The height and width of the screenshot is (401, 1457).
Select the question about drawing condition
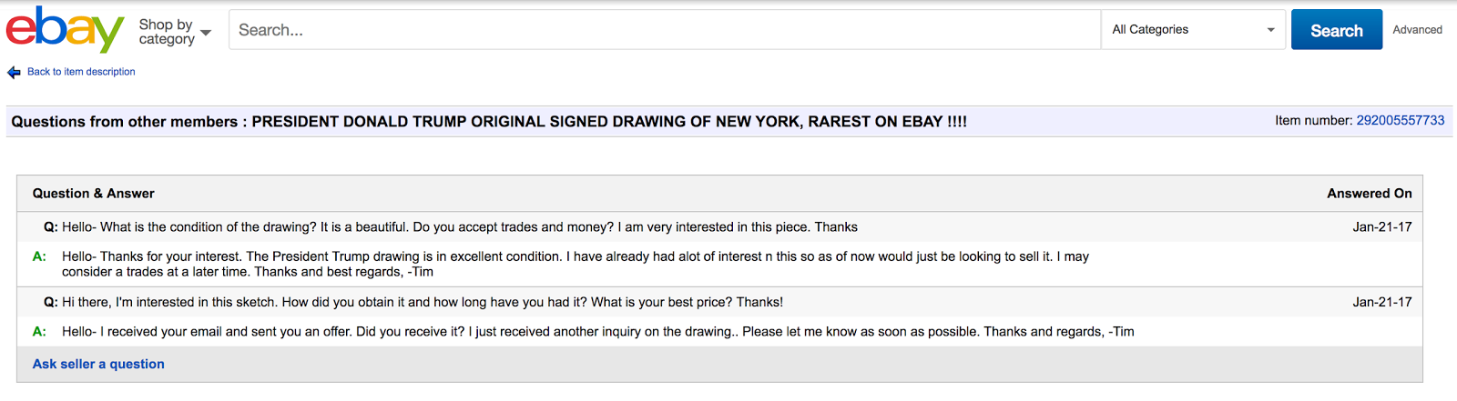[x=460, y=227]
